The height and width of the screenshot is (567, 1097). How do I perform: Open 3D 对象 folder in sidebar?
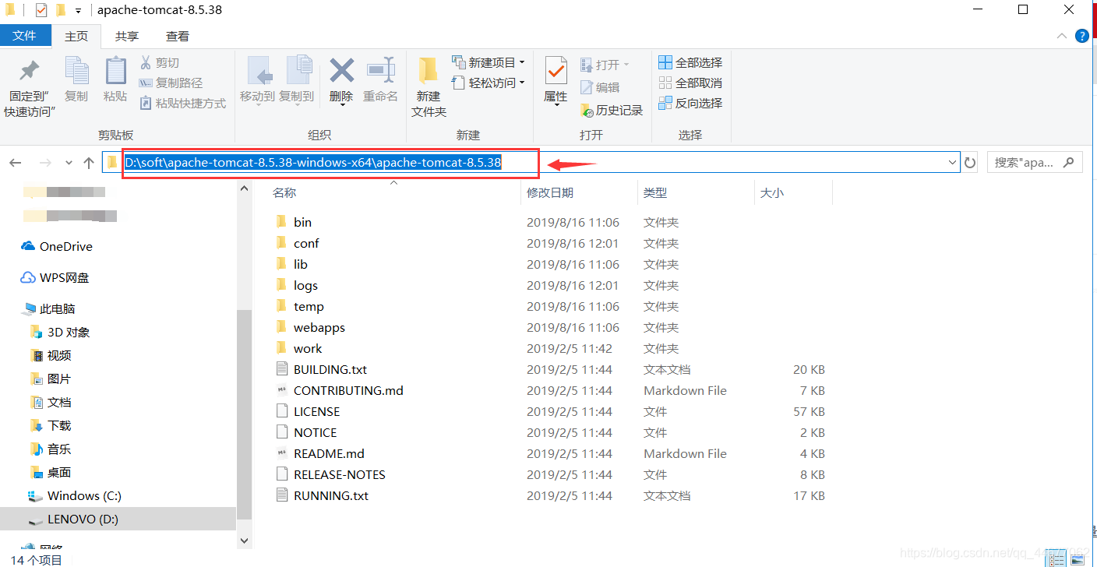[69, 332]
